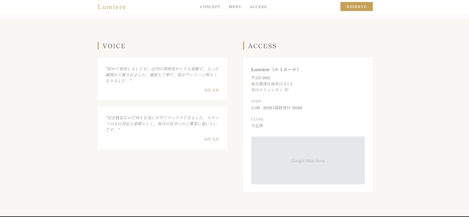
Task: Click the testimonial from the 40代 女性 customer
Action: (162, 128)
